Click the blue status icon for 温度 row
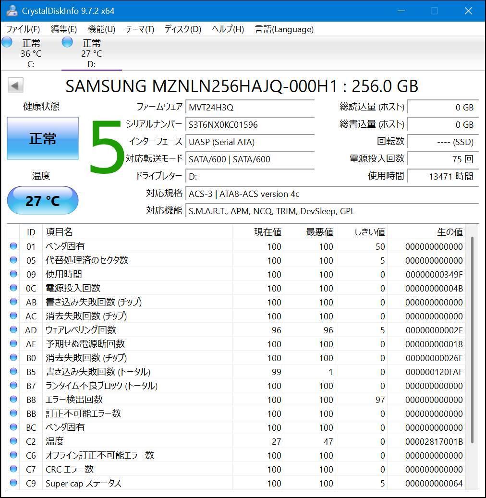The height and width of the screenshot is (498, 486). [14, 441]
